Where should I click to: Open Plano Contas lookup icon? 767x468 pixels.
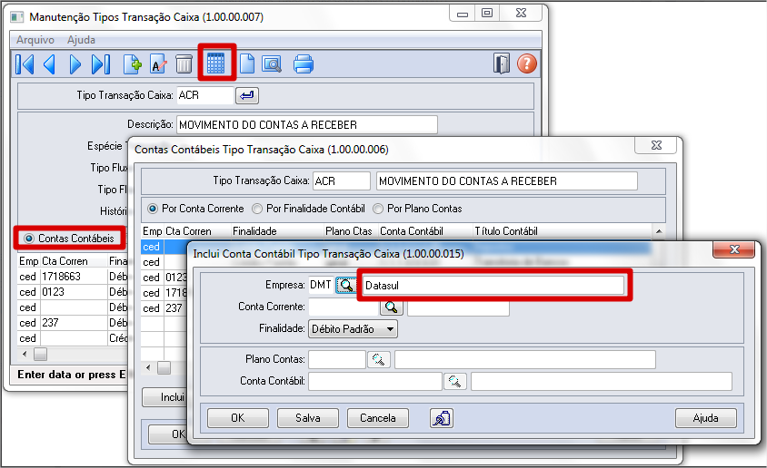378,360
